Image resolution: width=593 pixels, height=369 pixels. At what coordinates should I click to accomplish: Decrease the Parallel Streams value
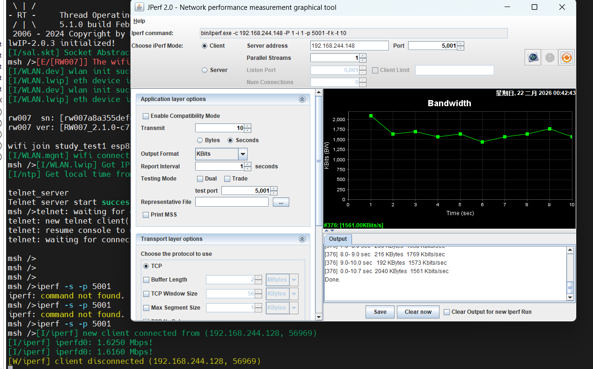[363, 60]
